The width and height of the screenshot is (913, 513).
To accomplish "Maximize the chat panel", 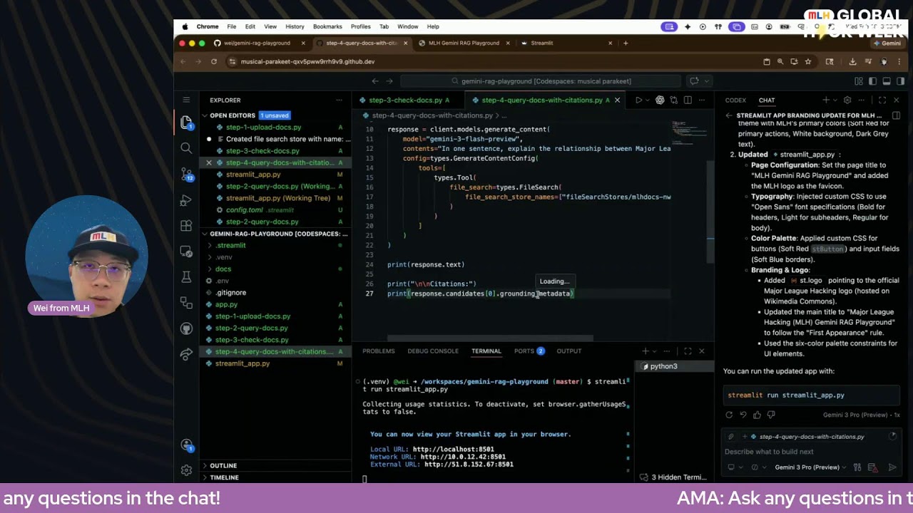I will (x=882, y=100).
